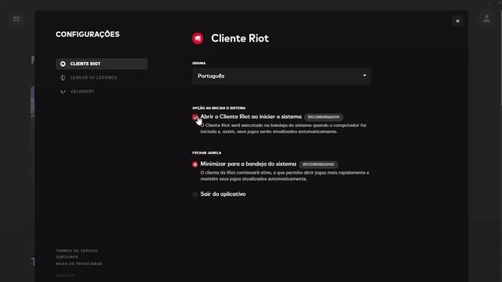The image size is (502, 282).
Task: Click the Sair do aplicativo label text
Action: (223, 194)
